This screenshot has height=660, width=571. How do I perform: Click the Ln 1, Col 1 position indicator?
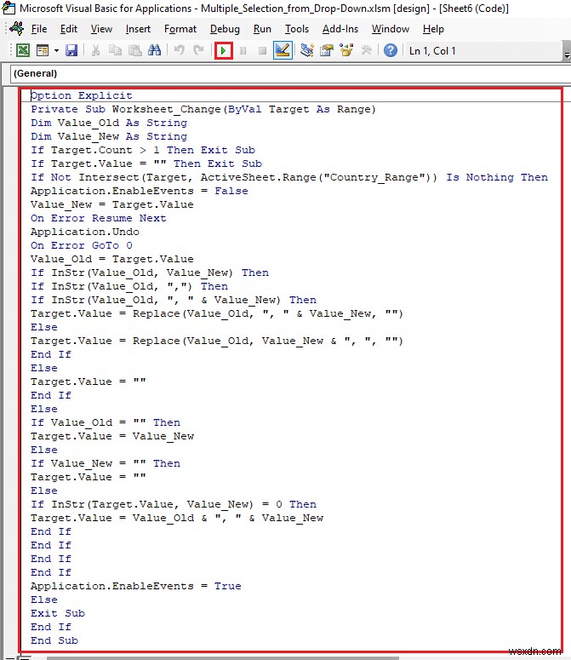pyautogui.click(x=432, y=51)
